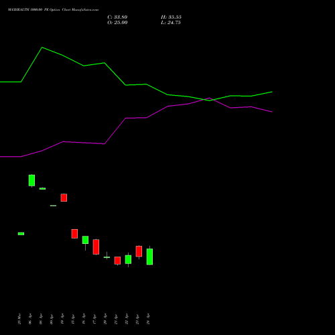Viewport: 335px width, 335px height.
Task: Click the right endpoint of the purple line
Action: 272,112
